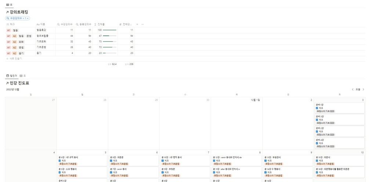Image resolution: width=369 pixels, height=182 pixels.
Task: Click the 프랑스어 기초 회화 tag on 준비 1강
Action: [x=326, y=111]
